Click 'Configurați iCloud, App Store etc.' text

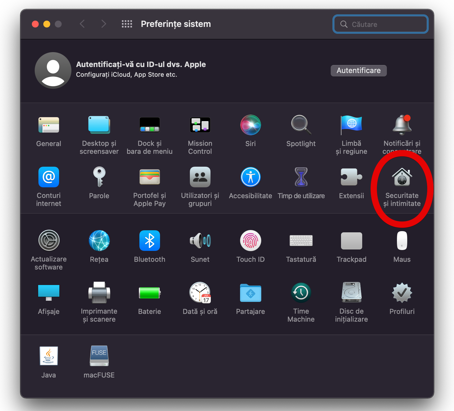pos(126,74)
